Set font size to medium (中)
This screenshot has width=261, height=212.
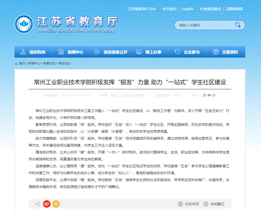(x=209, y=95)
